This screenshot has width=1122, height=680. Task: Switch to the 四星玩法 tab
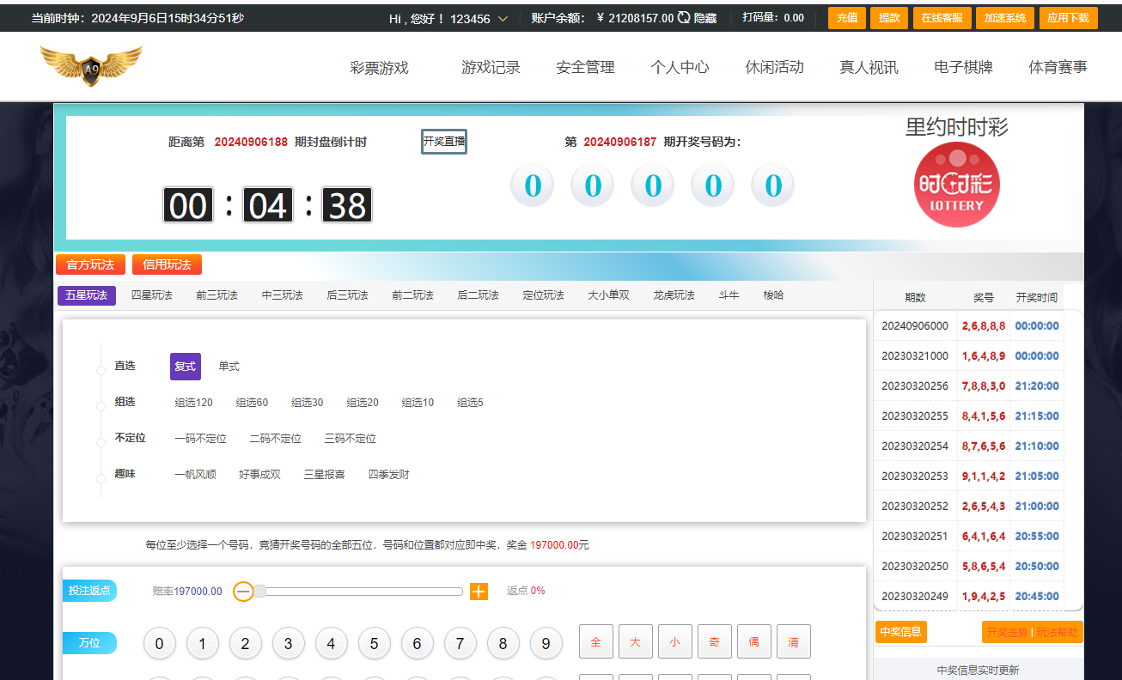(152, 294)
